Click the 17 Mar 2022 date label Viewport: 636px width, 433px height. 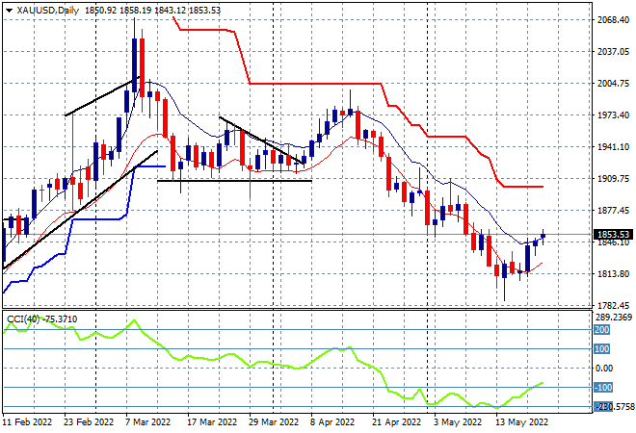tap(212, 422)
